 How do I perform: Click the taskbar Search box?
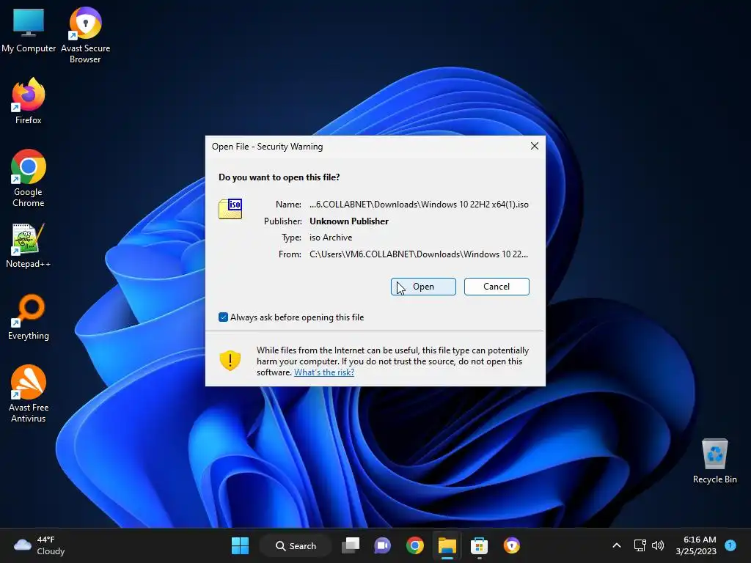click(x=296, y=545)
